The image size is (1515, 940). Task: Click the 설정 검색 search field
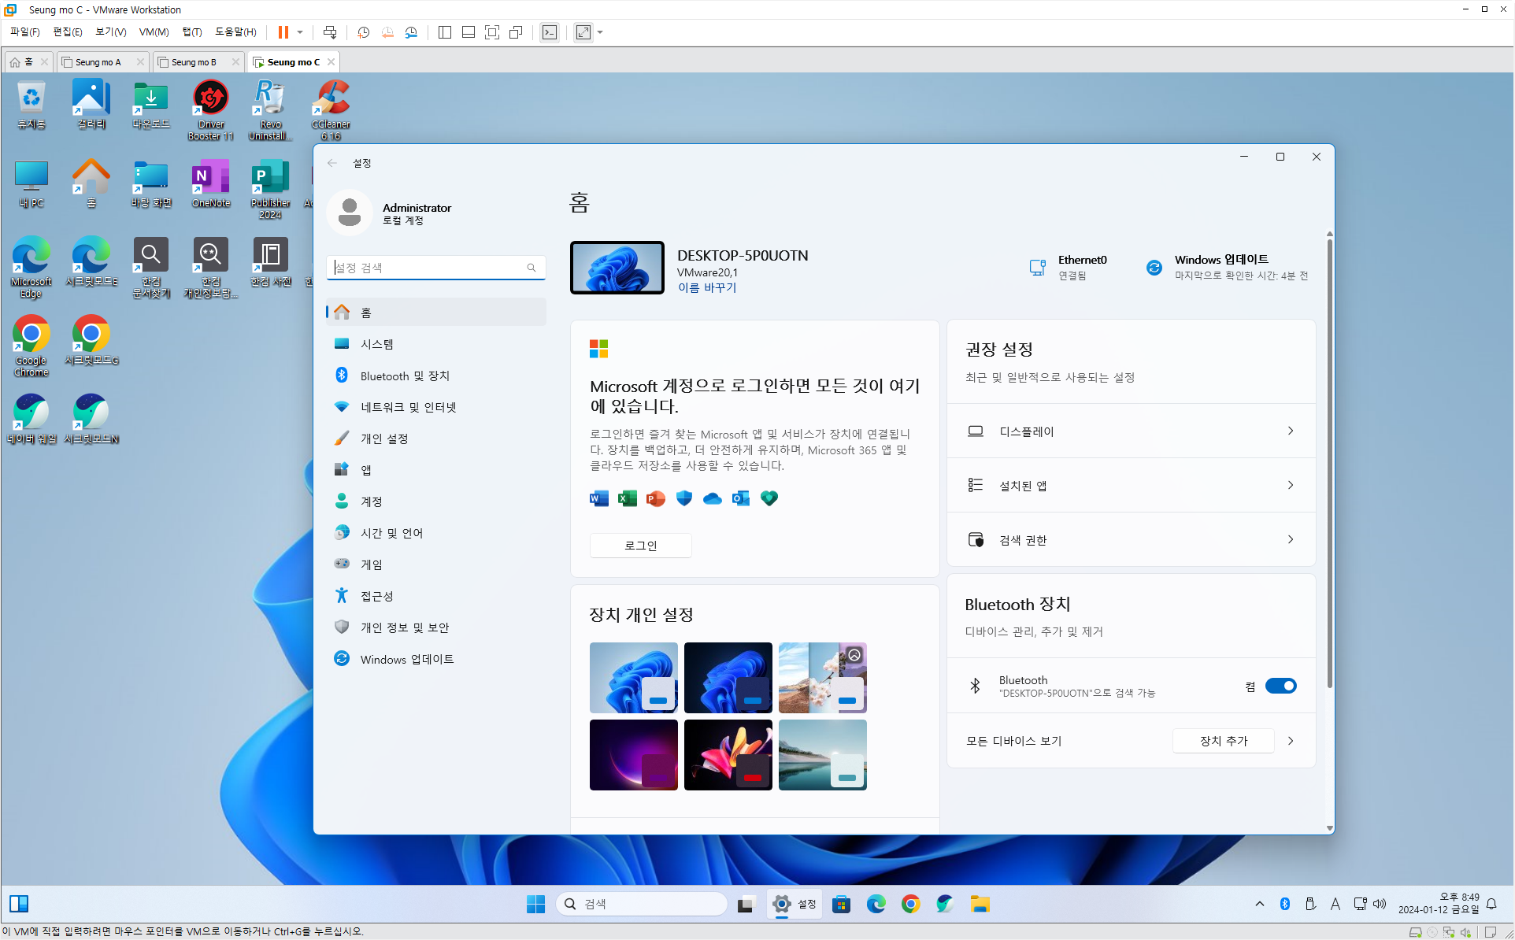pos(429,268)
